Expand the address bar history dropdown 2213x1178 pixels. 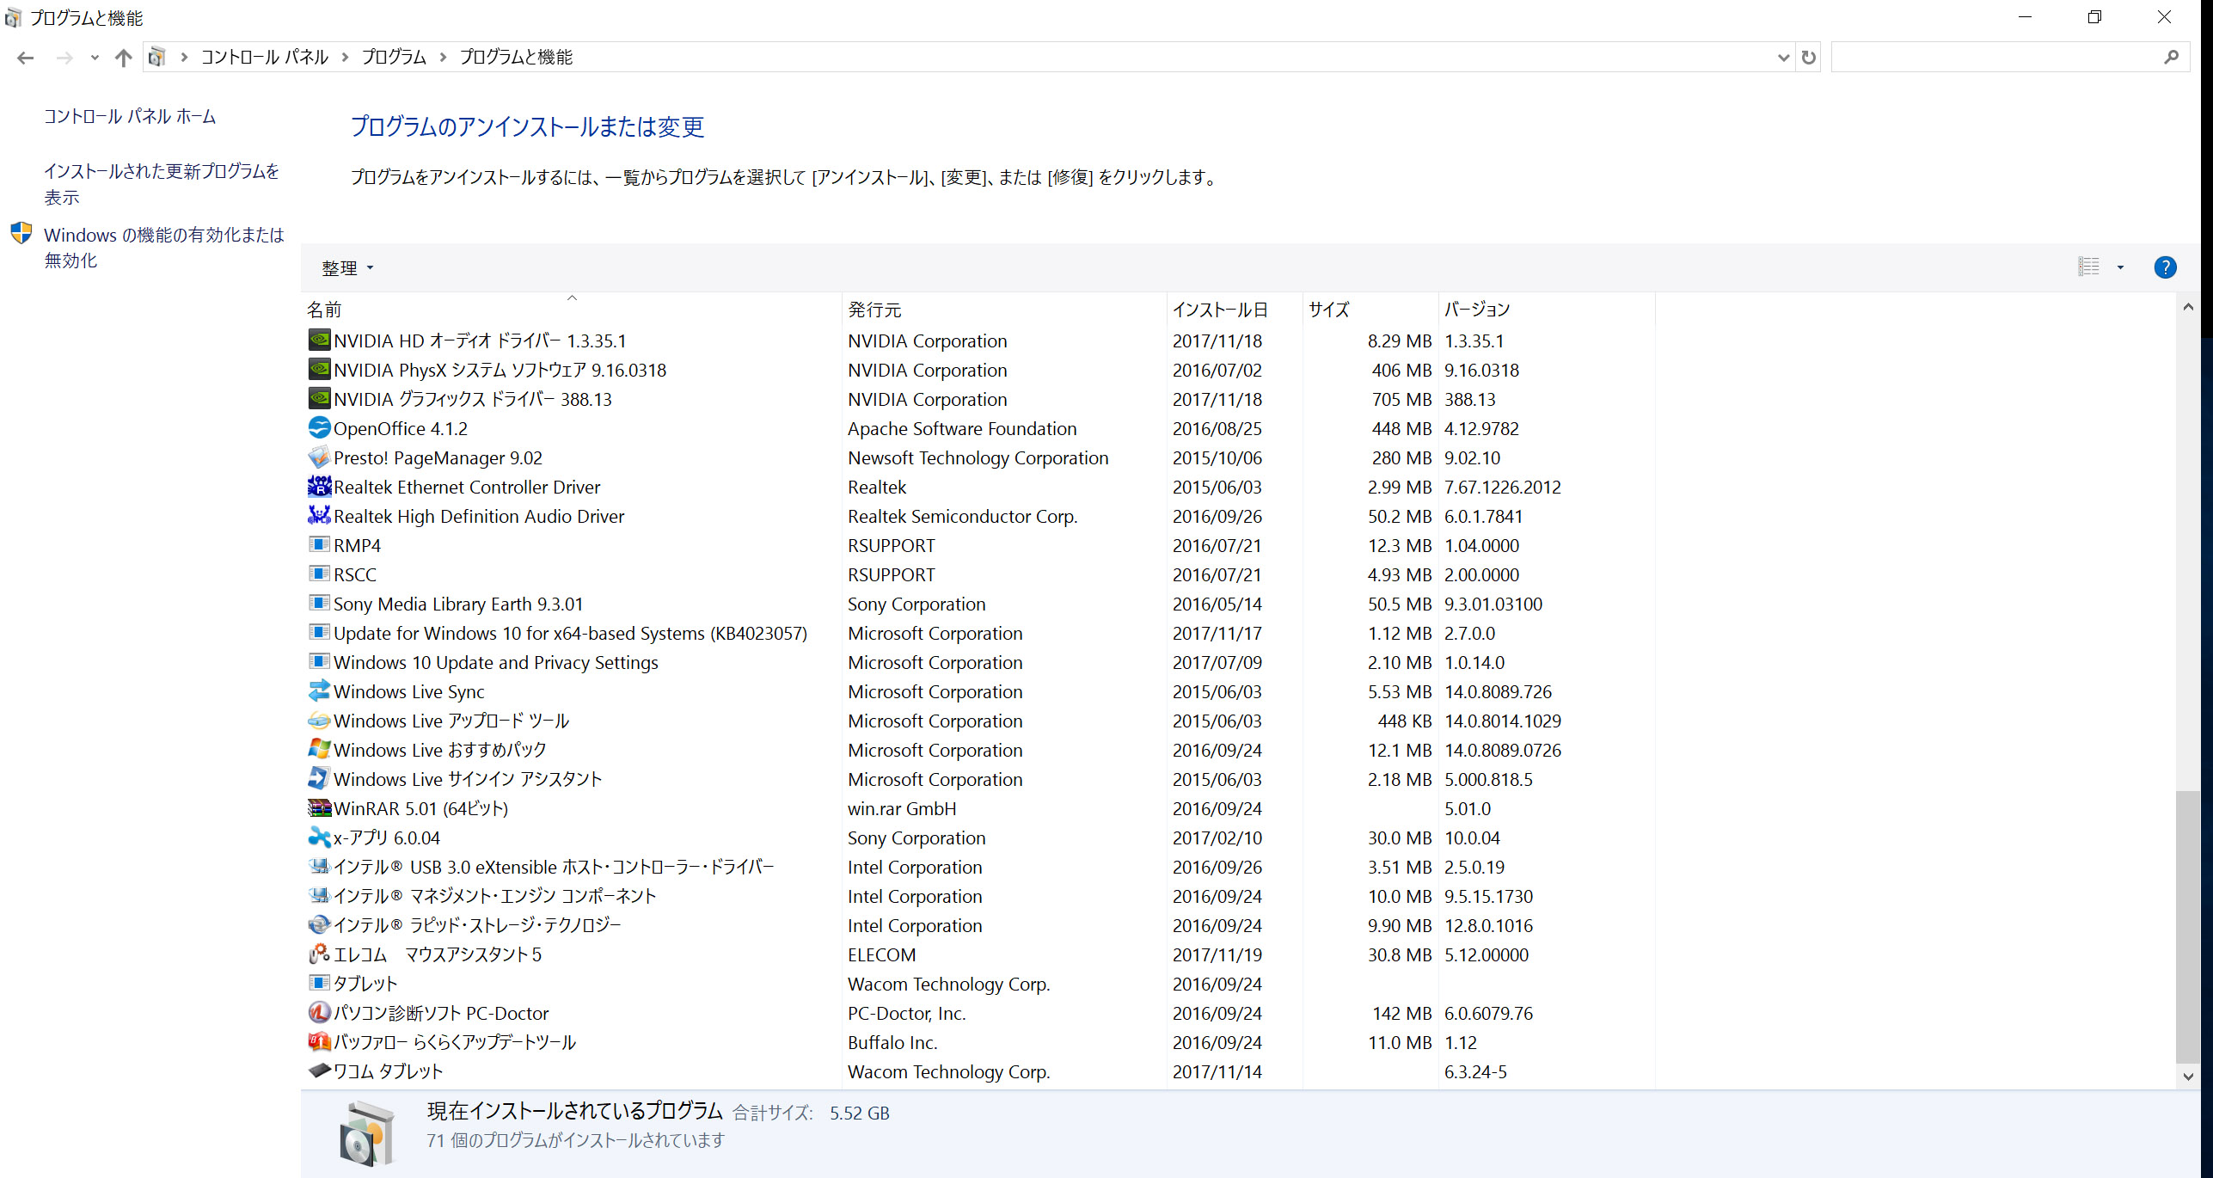tap(1783, 58)
